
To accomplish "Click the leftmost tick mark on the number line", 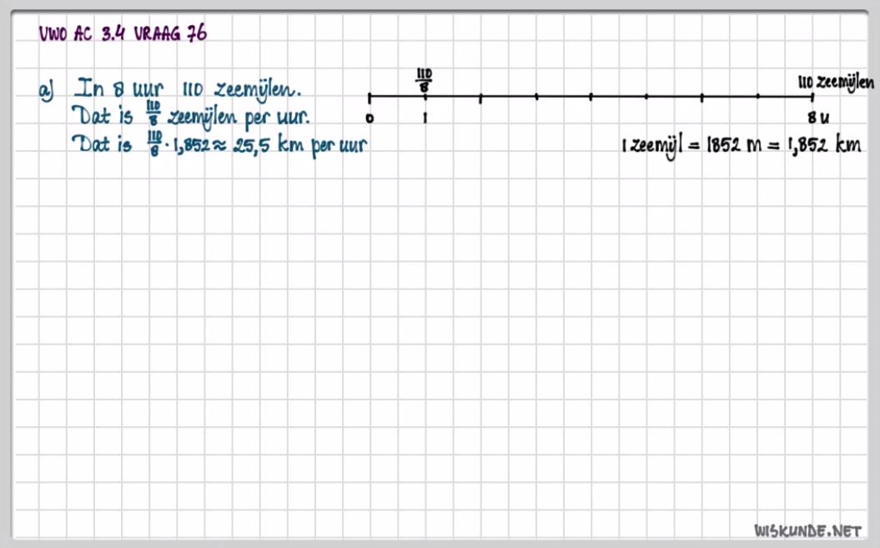I will pyautogui.click(x=370, y=97).
